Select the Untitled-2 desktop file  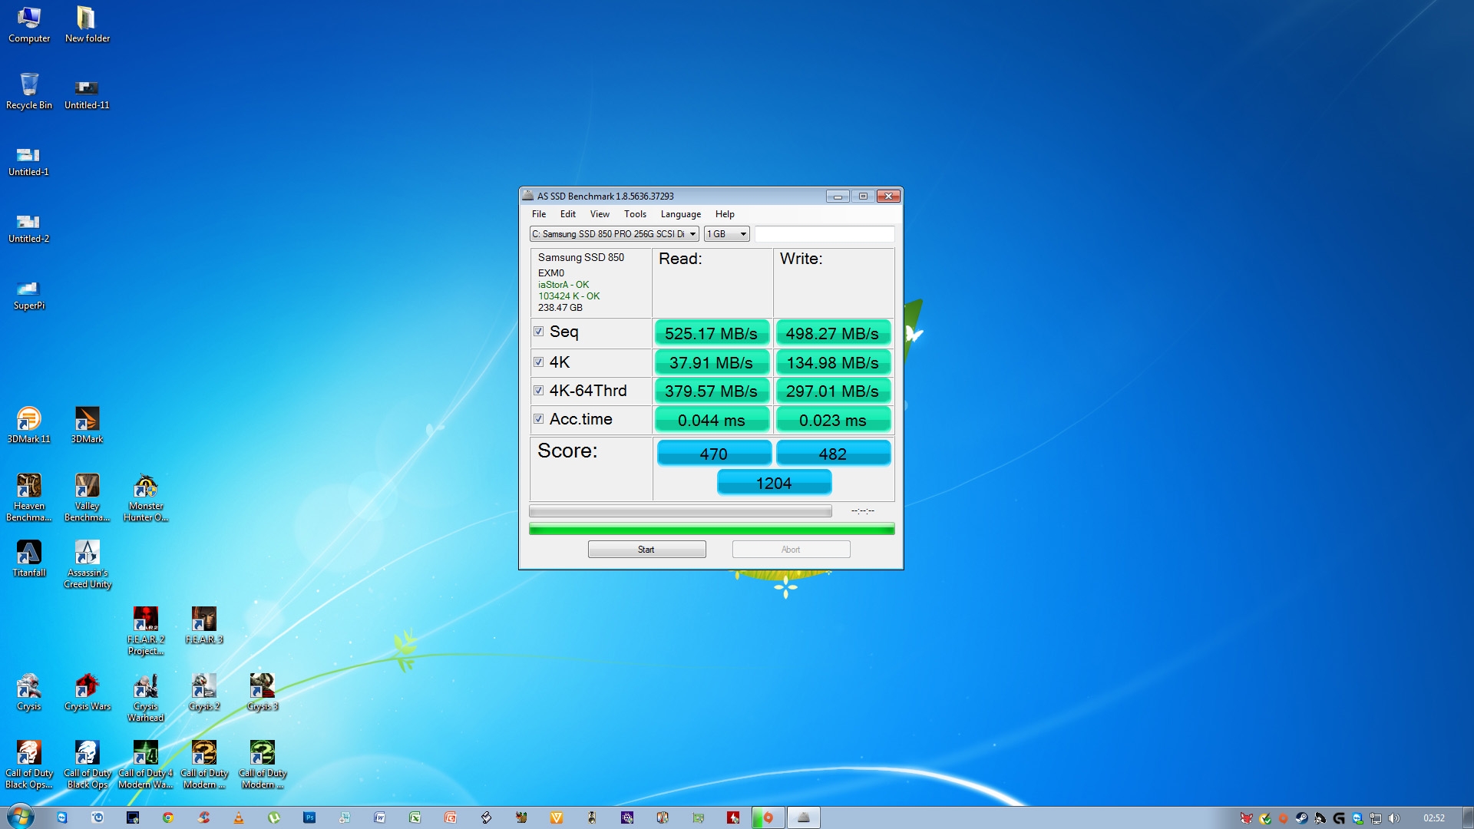[28, 227]
